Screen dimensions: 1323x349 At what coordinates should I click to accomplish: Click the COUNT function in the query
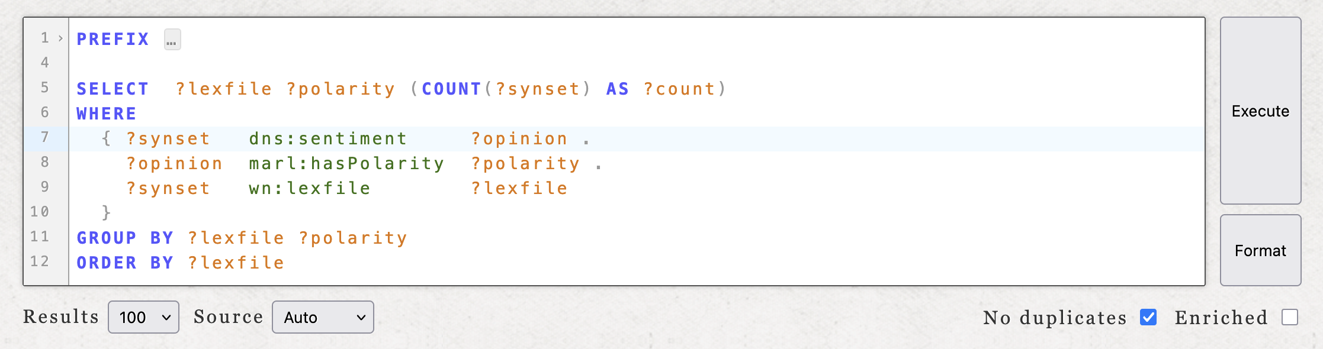click(x=451, y=89)
